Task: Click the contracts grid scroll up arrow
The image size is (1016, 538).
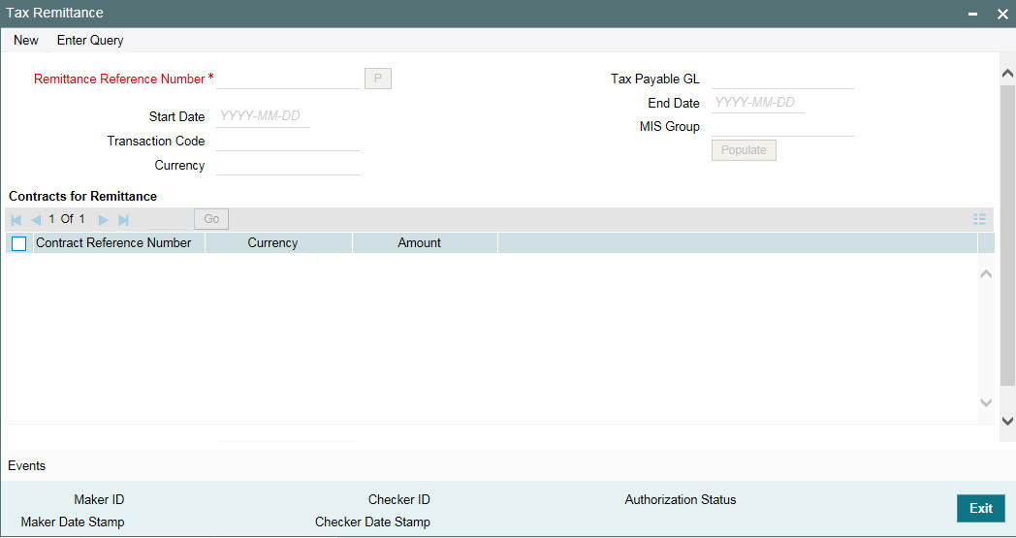Action: click(986, 273)
